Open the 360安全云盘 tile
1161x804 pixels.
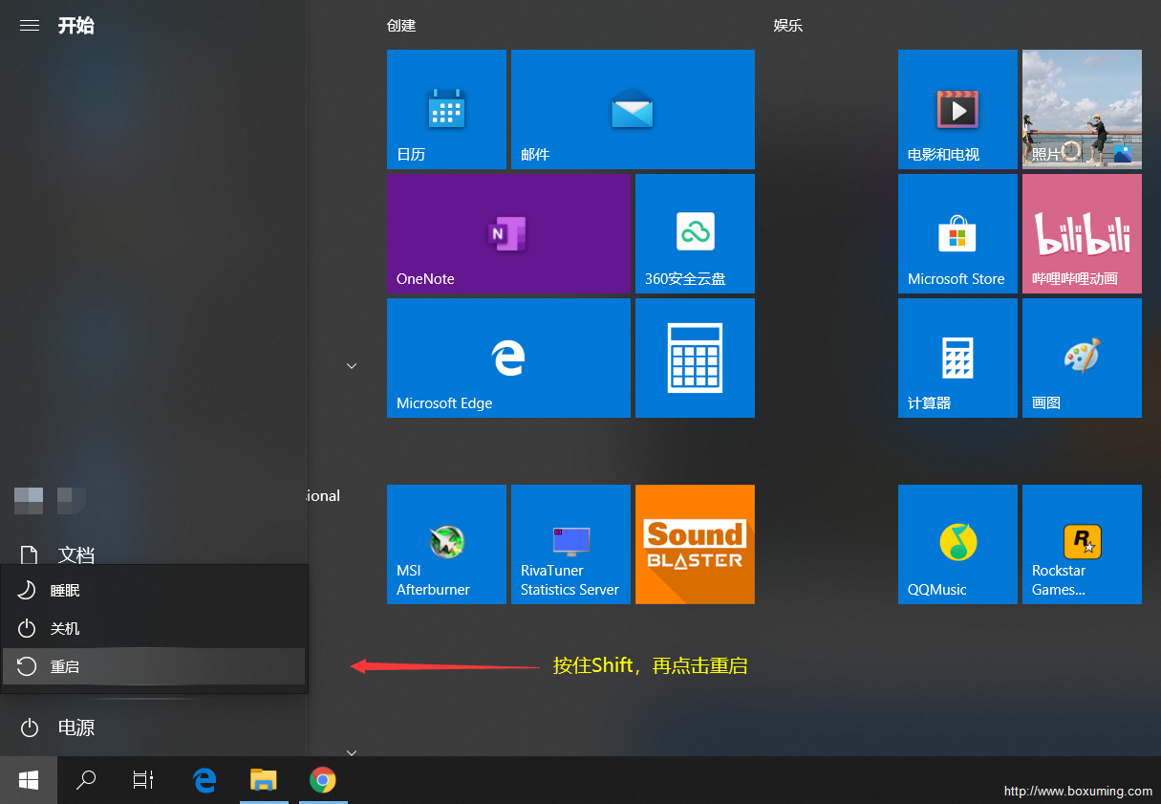(x=695, y=233)
